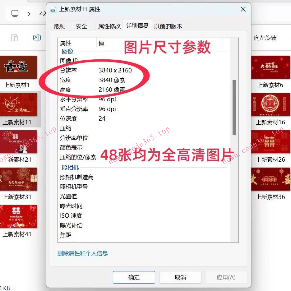Open the 删除属性和个人信息 link
291x291 pixels.
point(83,253)
